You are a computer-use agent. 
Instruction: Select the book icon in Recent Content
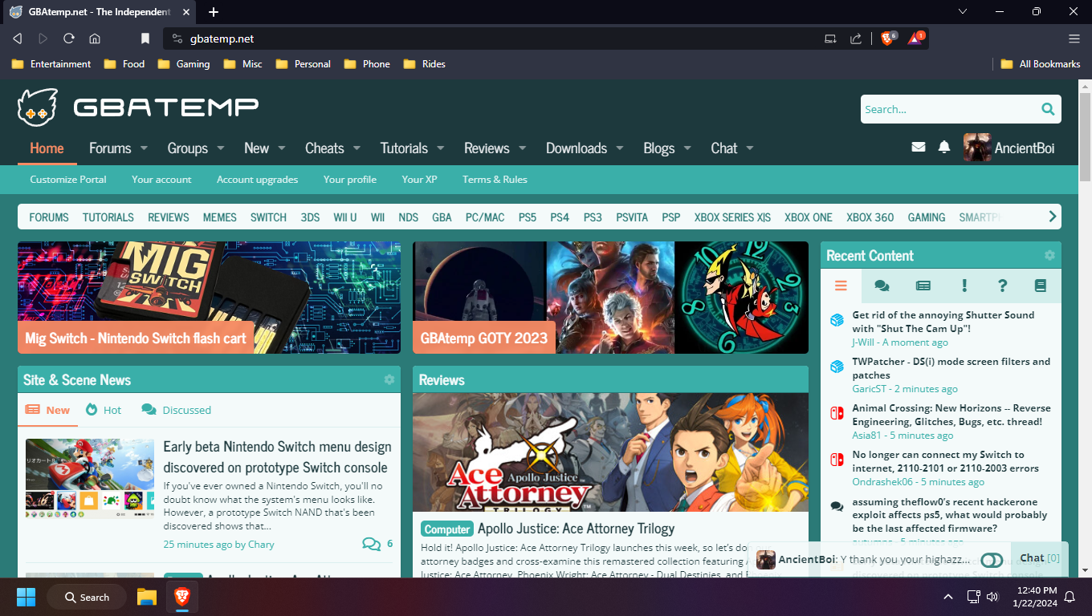pyautogui.click(x=1041, y=286)
